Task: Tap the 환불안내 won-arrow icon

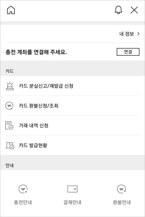Action: tap(122, 189)
